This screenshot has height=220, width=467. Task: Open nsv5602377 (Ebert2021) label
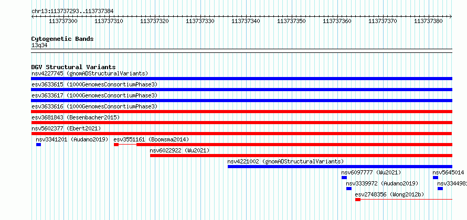click(x=66, y=128)
